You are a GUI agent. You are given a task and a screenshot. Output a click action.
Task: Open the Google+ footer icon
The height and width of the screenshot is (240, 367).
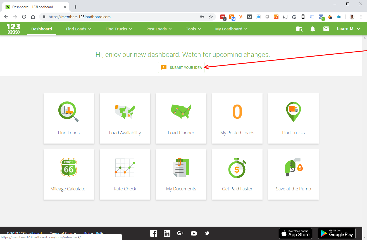180,233
